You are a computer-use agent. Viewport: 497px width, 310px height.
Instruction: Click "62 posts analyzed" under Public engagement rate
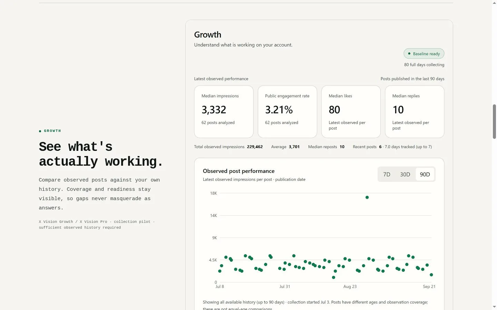pyautogui.click(x=282, y=123)
